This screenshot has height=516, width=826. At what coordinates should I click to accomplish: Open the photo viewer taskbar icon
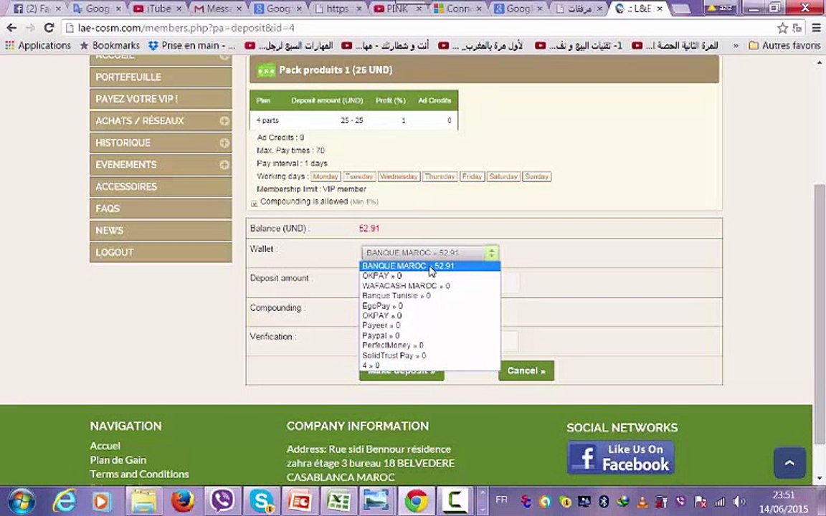(376, 501)
